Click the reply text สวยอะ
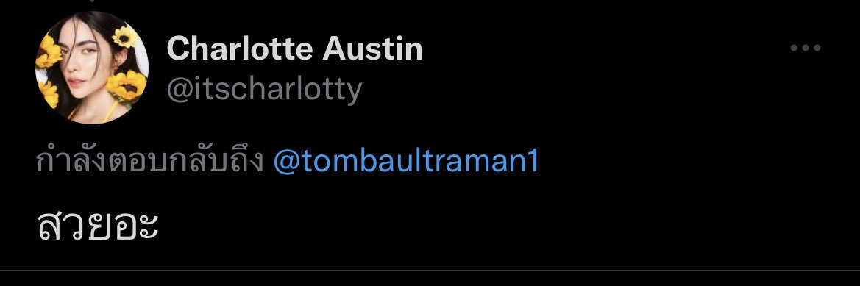The width and height of the screenshot is (860, 286). (98, 224)
